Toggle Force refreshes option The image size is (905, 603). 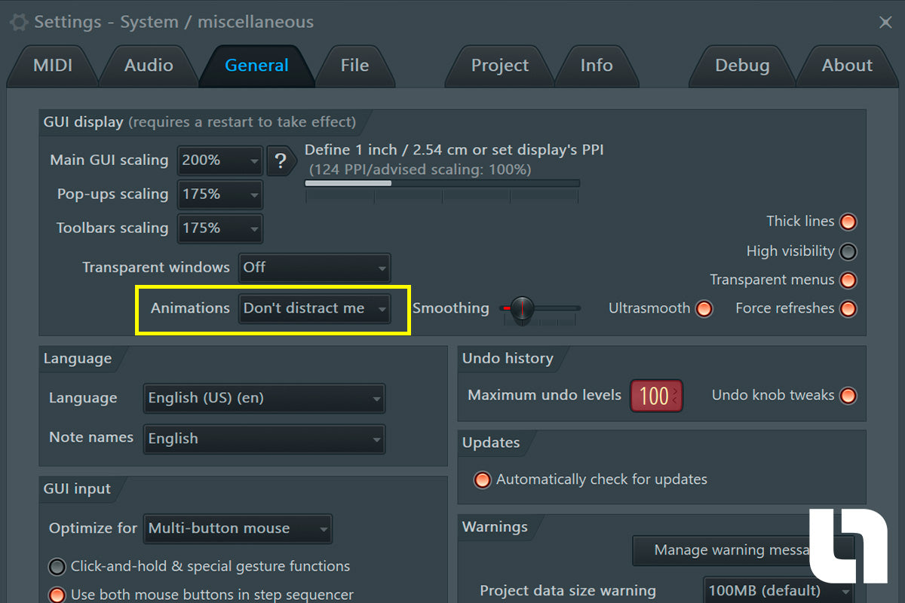[x=848, y=309]
